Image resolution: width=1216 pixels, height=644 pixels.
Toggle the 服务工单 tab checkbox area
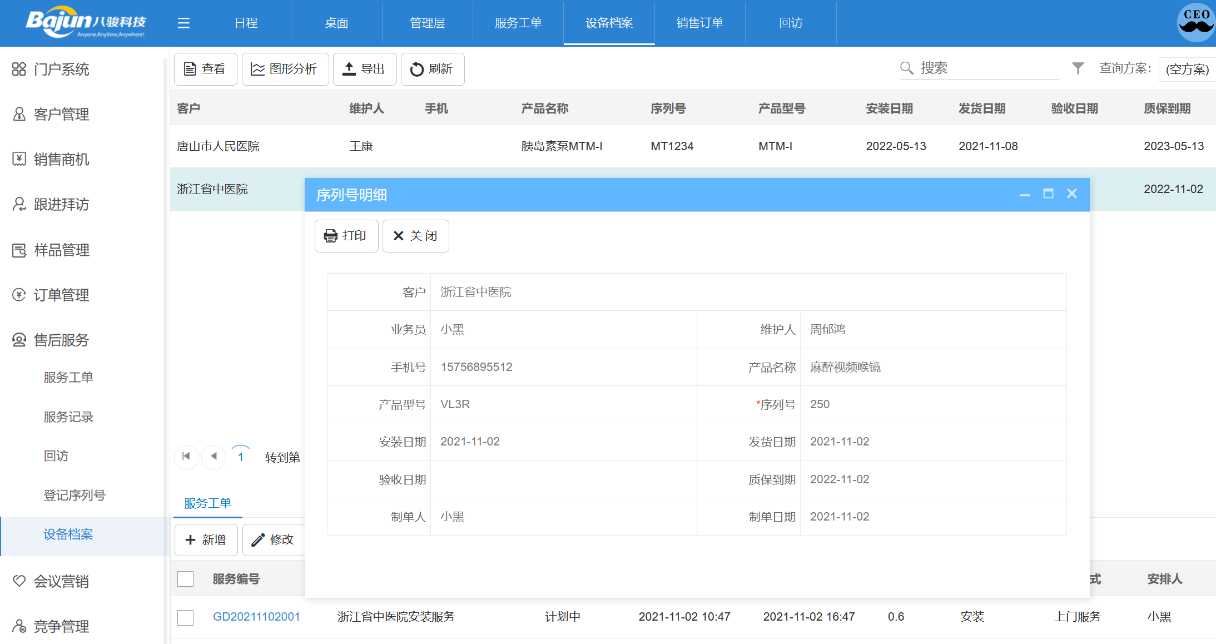point(186,579)
